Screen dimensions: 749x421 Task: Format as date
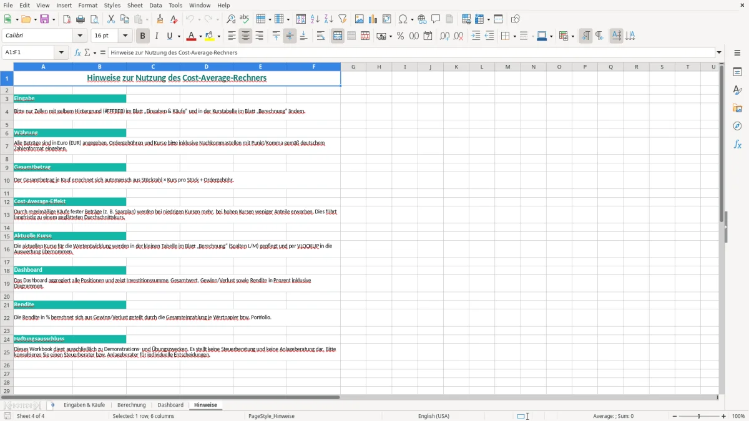(x=428, y=36)
